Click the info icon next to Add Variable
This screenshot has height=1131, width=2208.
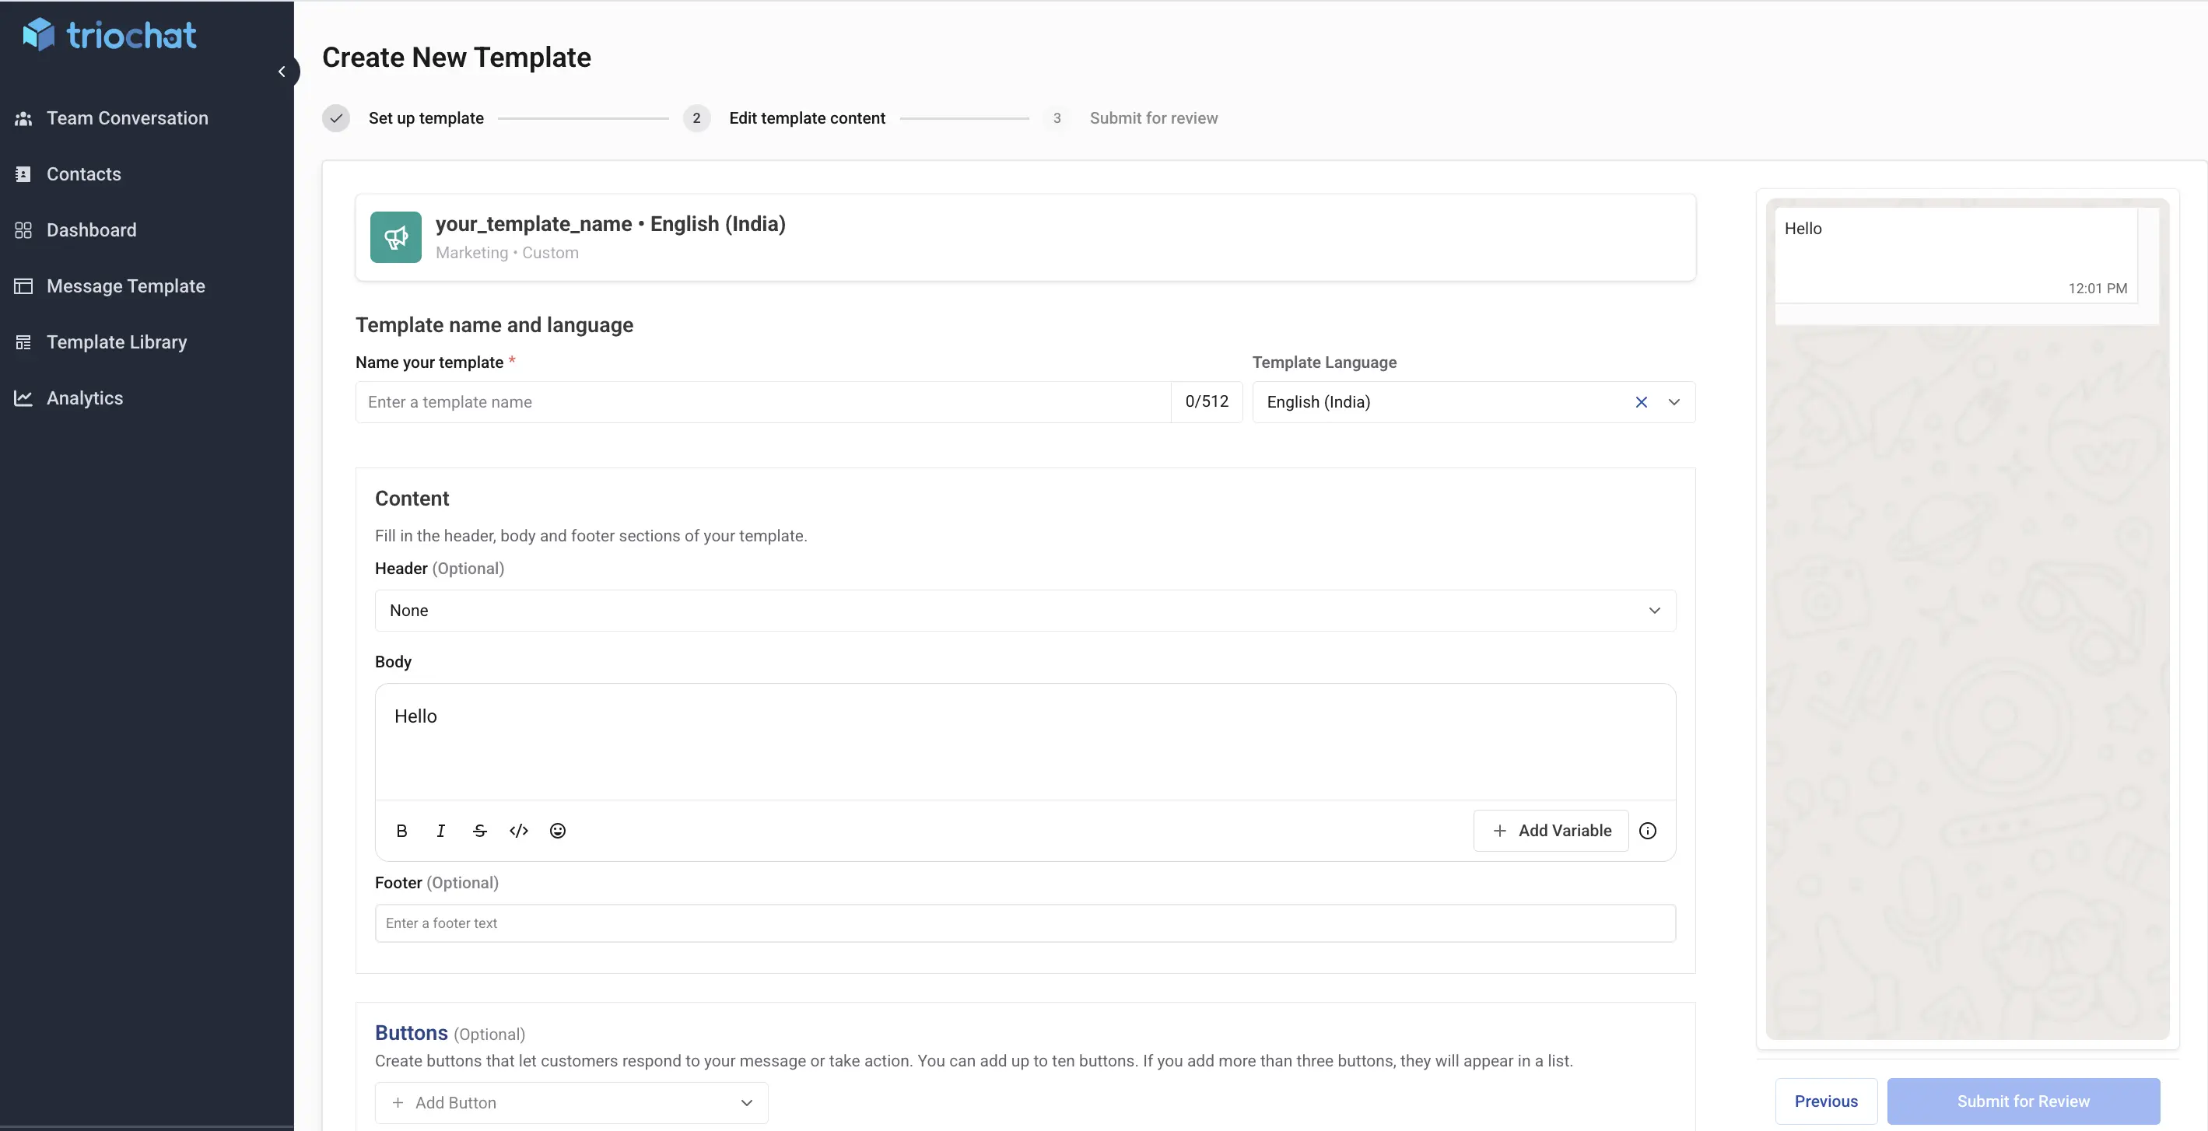[1649, 830]
